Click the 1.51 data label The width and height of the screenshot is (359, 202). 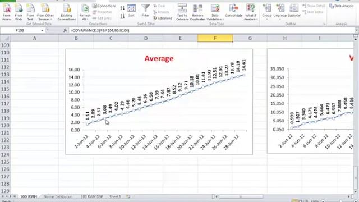pos(88,116)
